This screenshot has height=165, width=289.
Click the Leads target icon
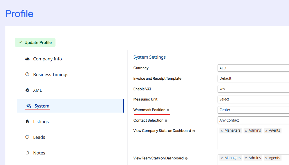[x=27, y=137]
